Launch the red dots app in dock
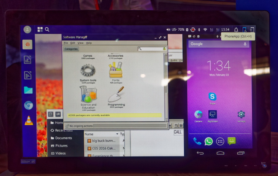278x176 pixels. click(27, 44)
